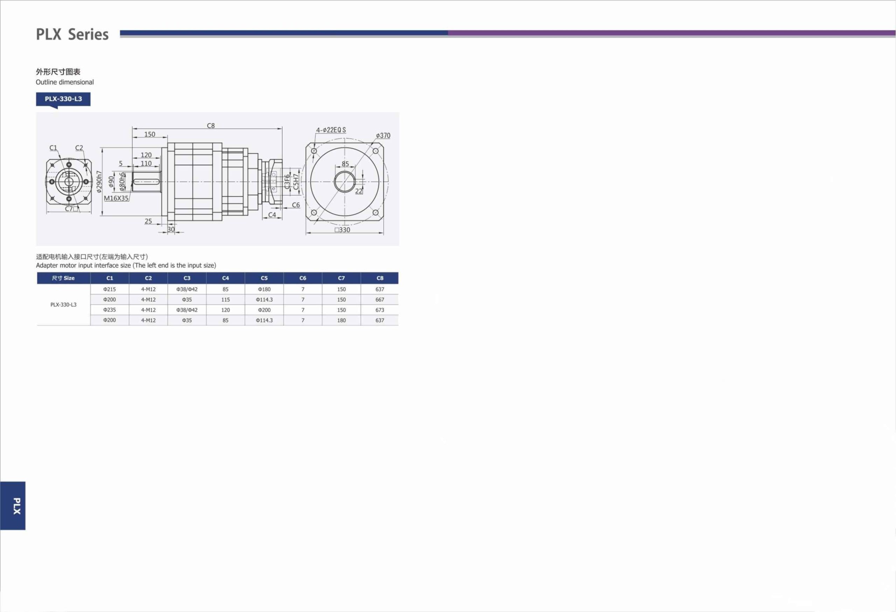Viewport: 896px width, 612px height.
Task: Click the C1 callout on left view
Action: [x=53, y=148]
